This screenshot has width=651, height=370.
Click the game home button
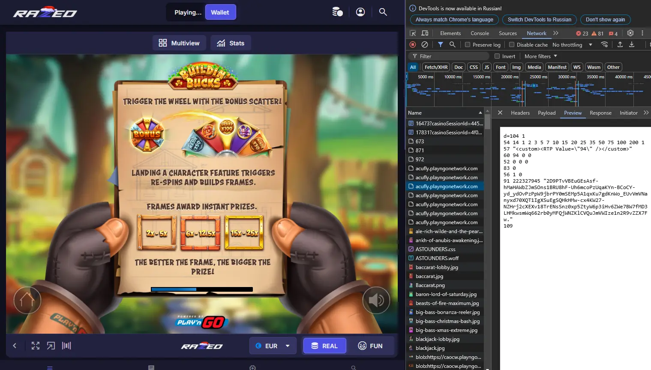pyautogui.click(x=27, y=300)
